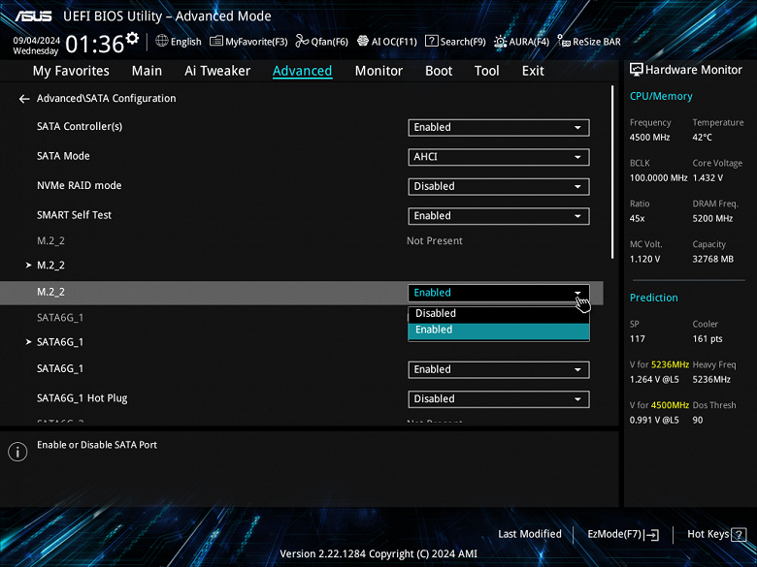Open the SATA6G_1 Enabled dropdown

coord(499,369)
